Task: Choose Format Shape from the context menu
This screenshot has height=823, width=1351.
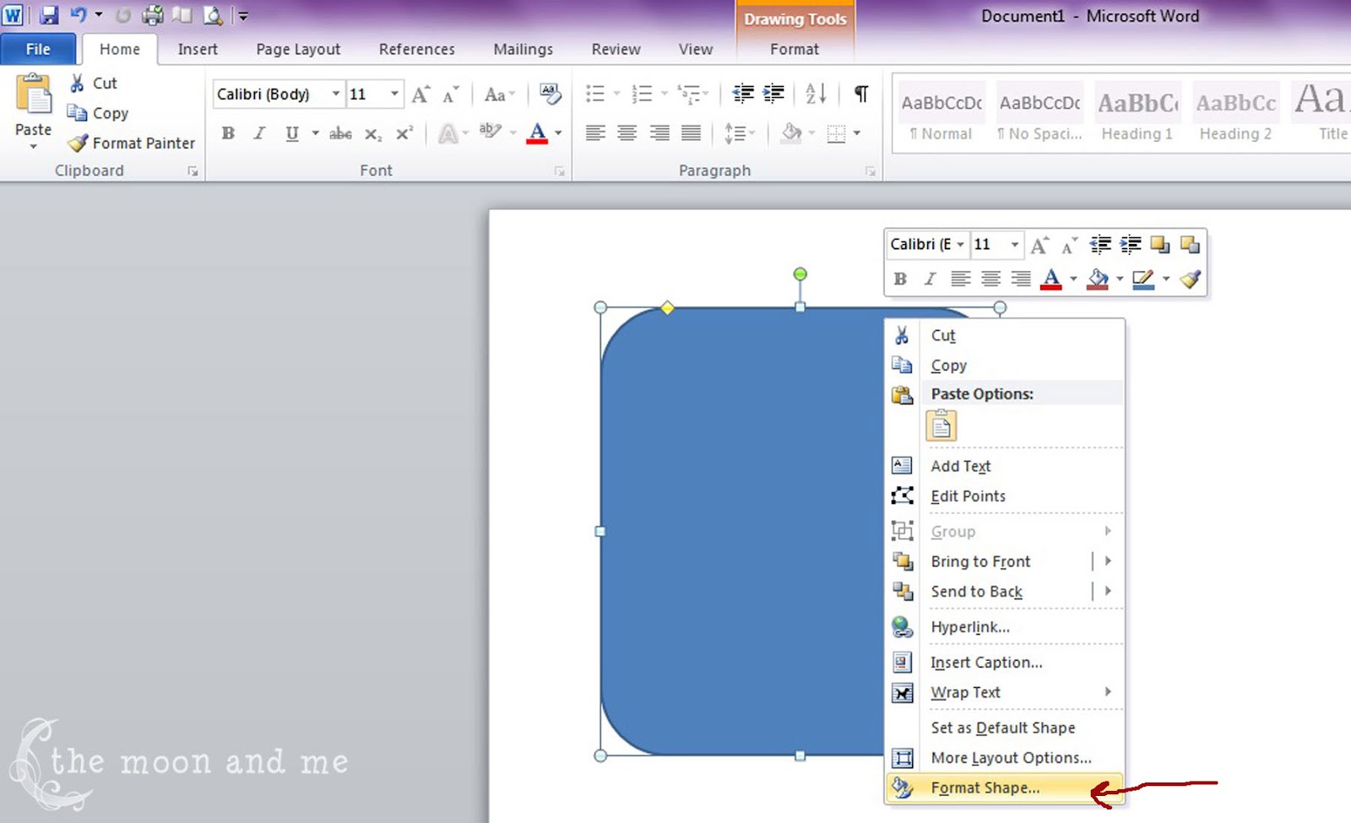Action: tap(984, 787)
